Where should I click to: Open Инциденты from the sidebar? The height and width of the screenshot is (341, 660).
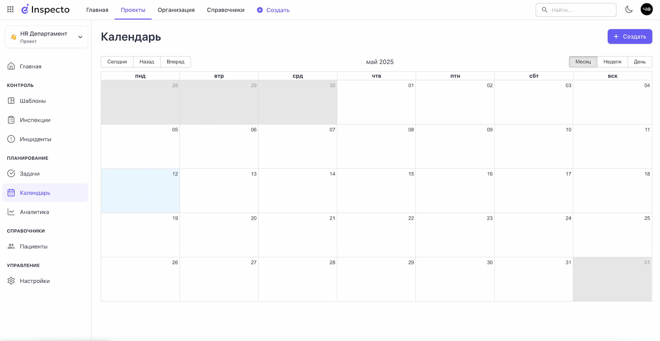35,139
